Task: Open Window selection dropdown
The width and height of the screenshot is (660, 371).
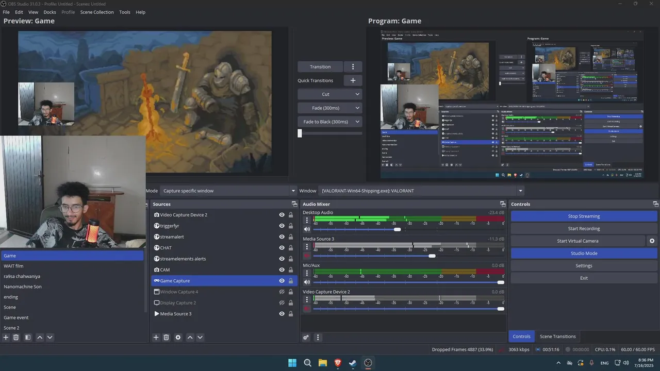Action: [421, 191]
